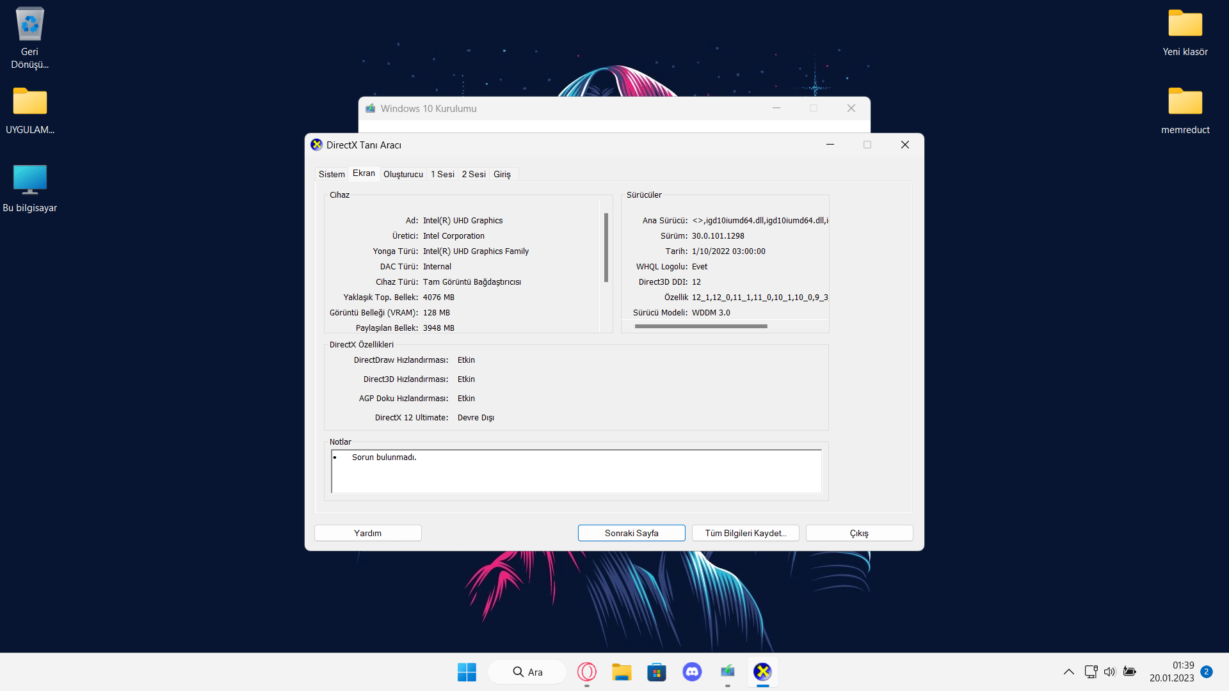Click the Windows 10 Kurulumu title icon
The width and height of the screenshot is (1229, 691).
click(x=371, y=108)
